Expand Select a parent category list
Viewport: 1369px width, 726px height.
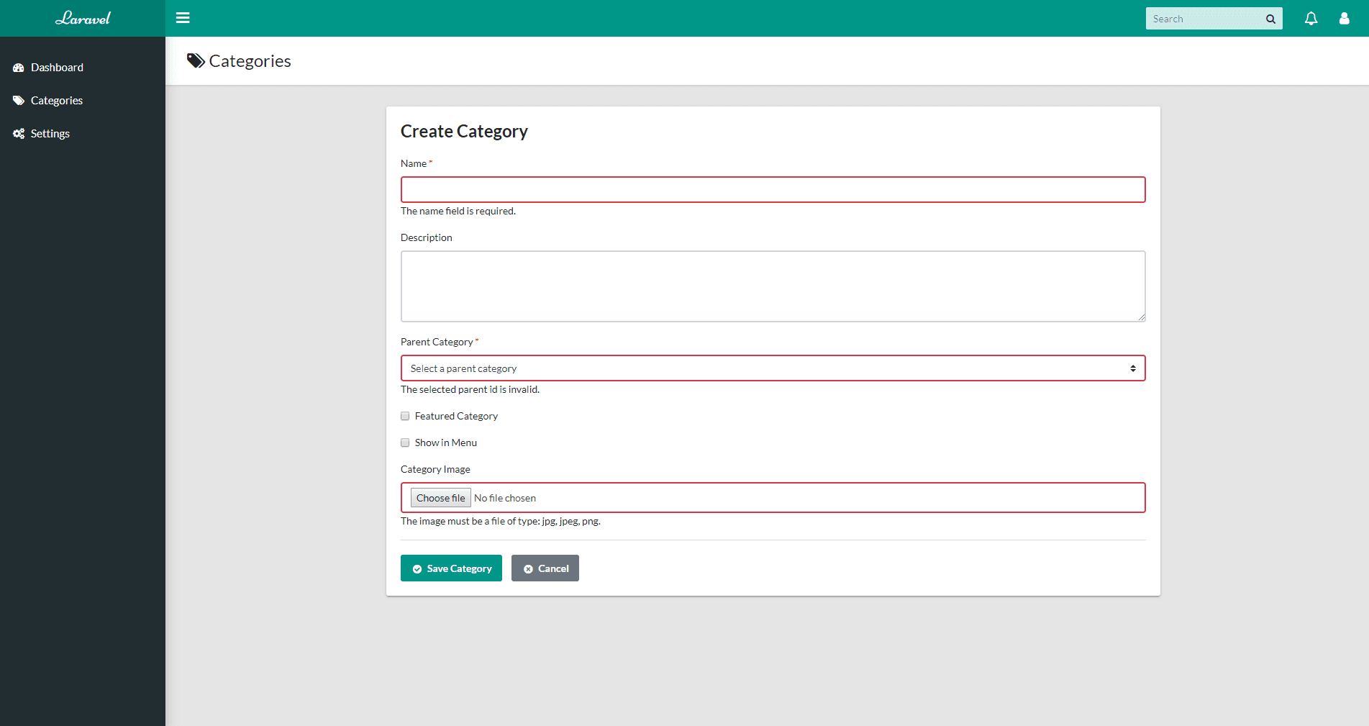pos(773,368)
